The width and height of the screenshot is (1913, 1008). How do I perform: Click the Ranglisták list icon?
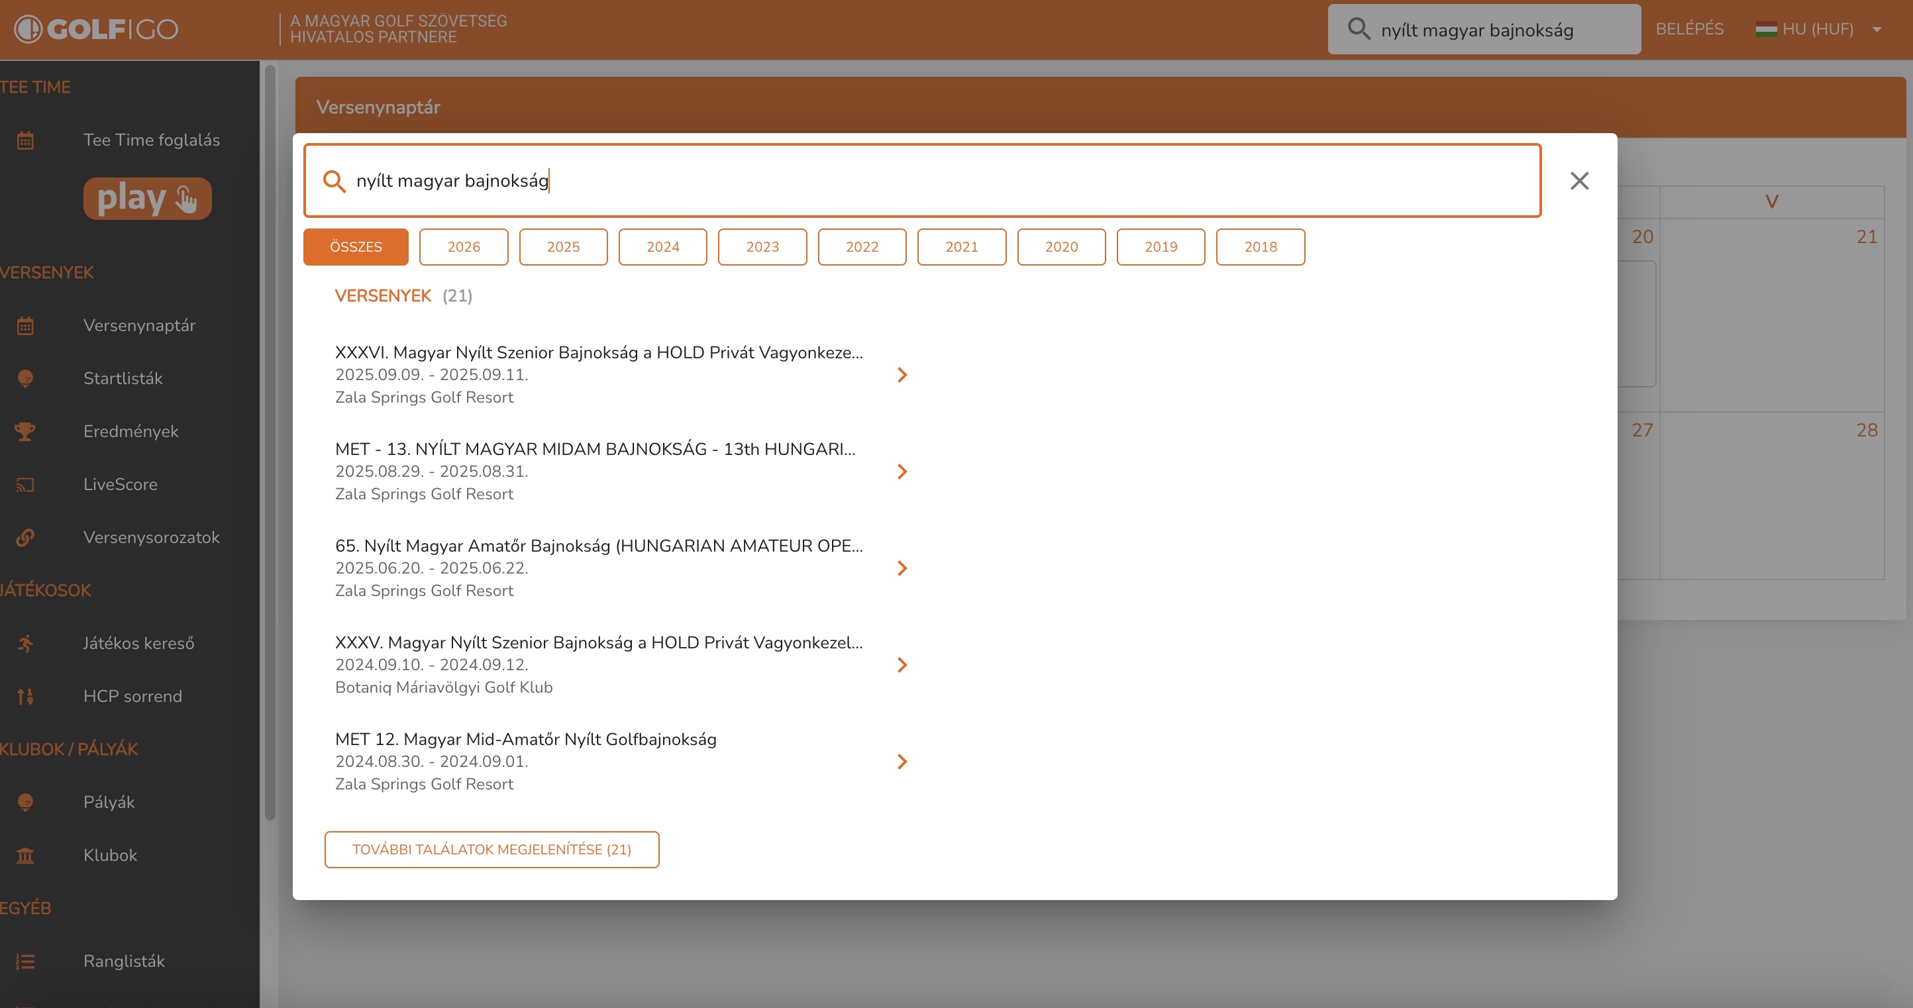click(25, 961)
